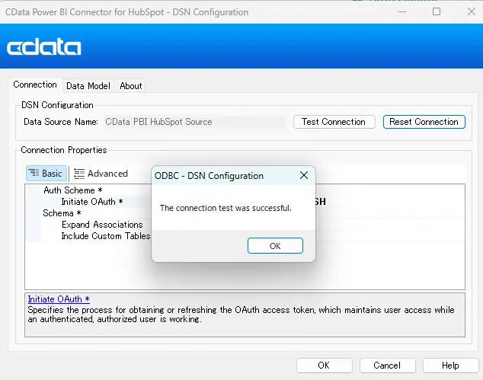
Task: Cancel the DSN configuration
Action: click(x=388, y=366)
